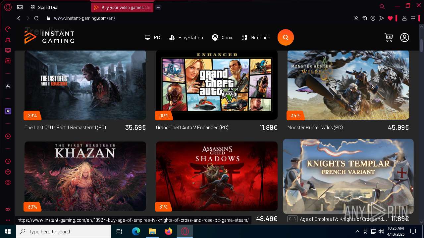The width and height of the screenshot is (424, 238).
Task: Open the browser profile person icon
Action: pyautogui.click(x=404, y=18)
